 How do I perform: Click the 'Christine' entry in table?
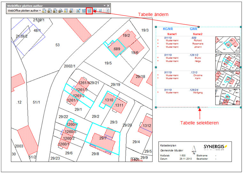point(198,75)
